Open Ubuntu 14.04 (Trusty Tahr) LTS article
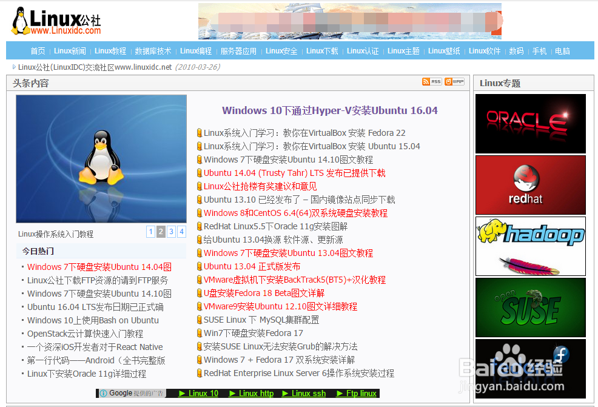598x407 pixels. (x=294, y=173)
